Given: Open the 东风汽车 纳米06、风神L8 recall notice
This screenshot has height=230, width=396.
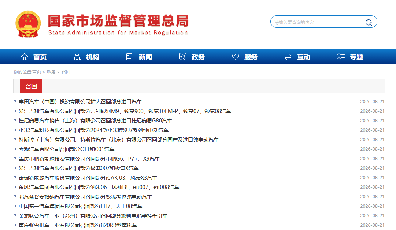Looking at the screenshot, I should (99, 187).
